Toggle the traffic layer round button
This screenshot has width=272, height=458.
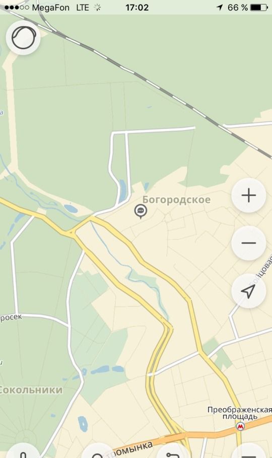tap(23, 38)
